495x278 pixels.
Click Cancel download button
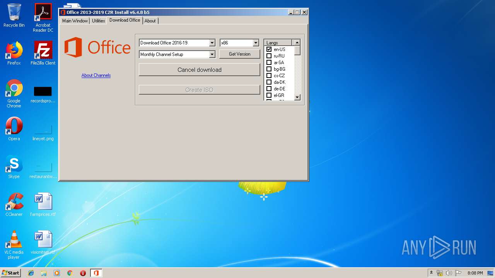pos(200,70)
